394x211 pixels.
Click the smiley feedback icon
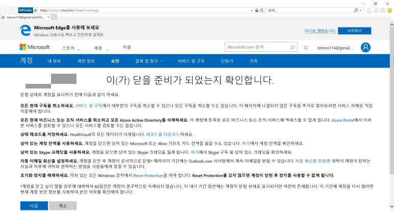[x=390, y=10]
